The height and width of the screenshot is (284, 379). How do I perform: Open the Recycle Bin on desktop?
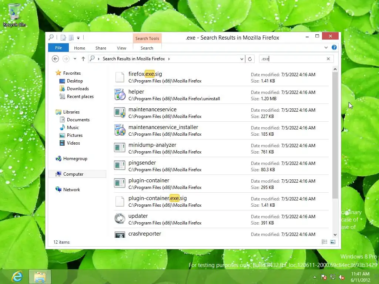pyautogui.click(x=14, y=15)
